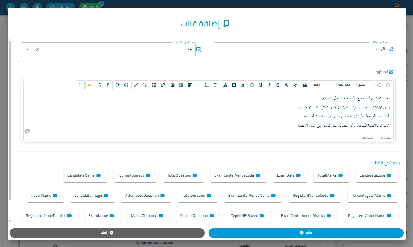Insert a blockquote with the quote icon
The height and width of the screenshot is (247, 413).
[305, 85]
